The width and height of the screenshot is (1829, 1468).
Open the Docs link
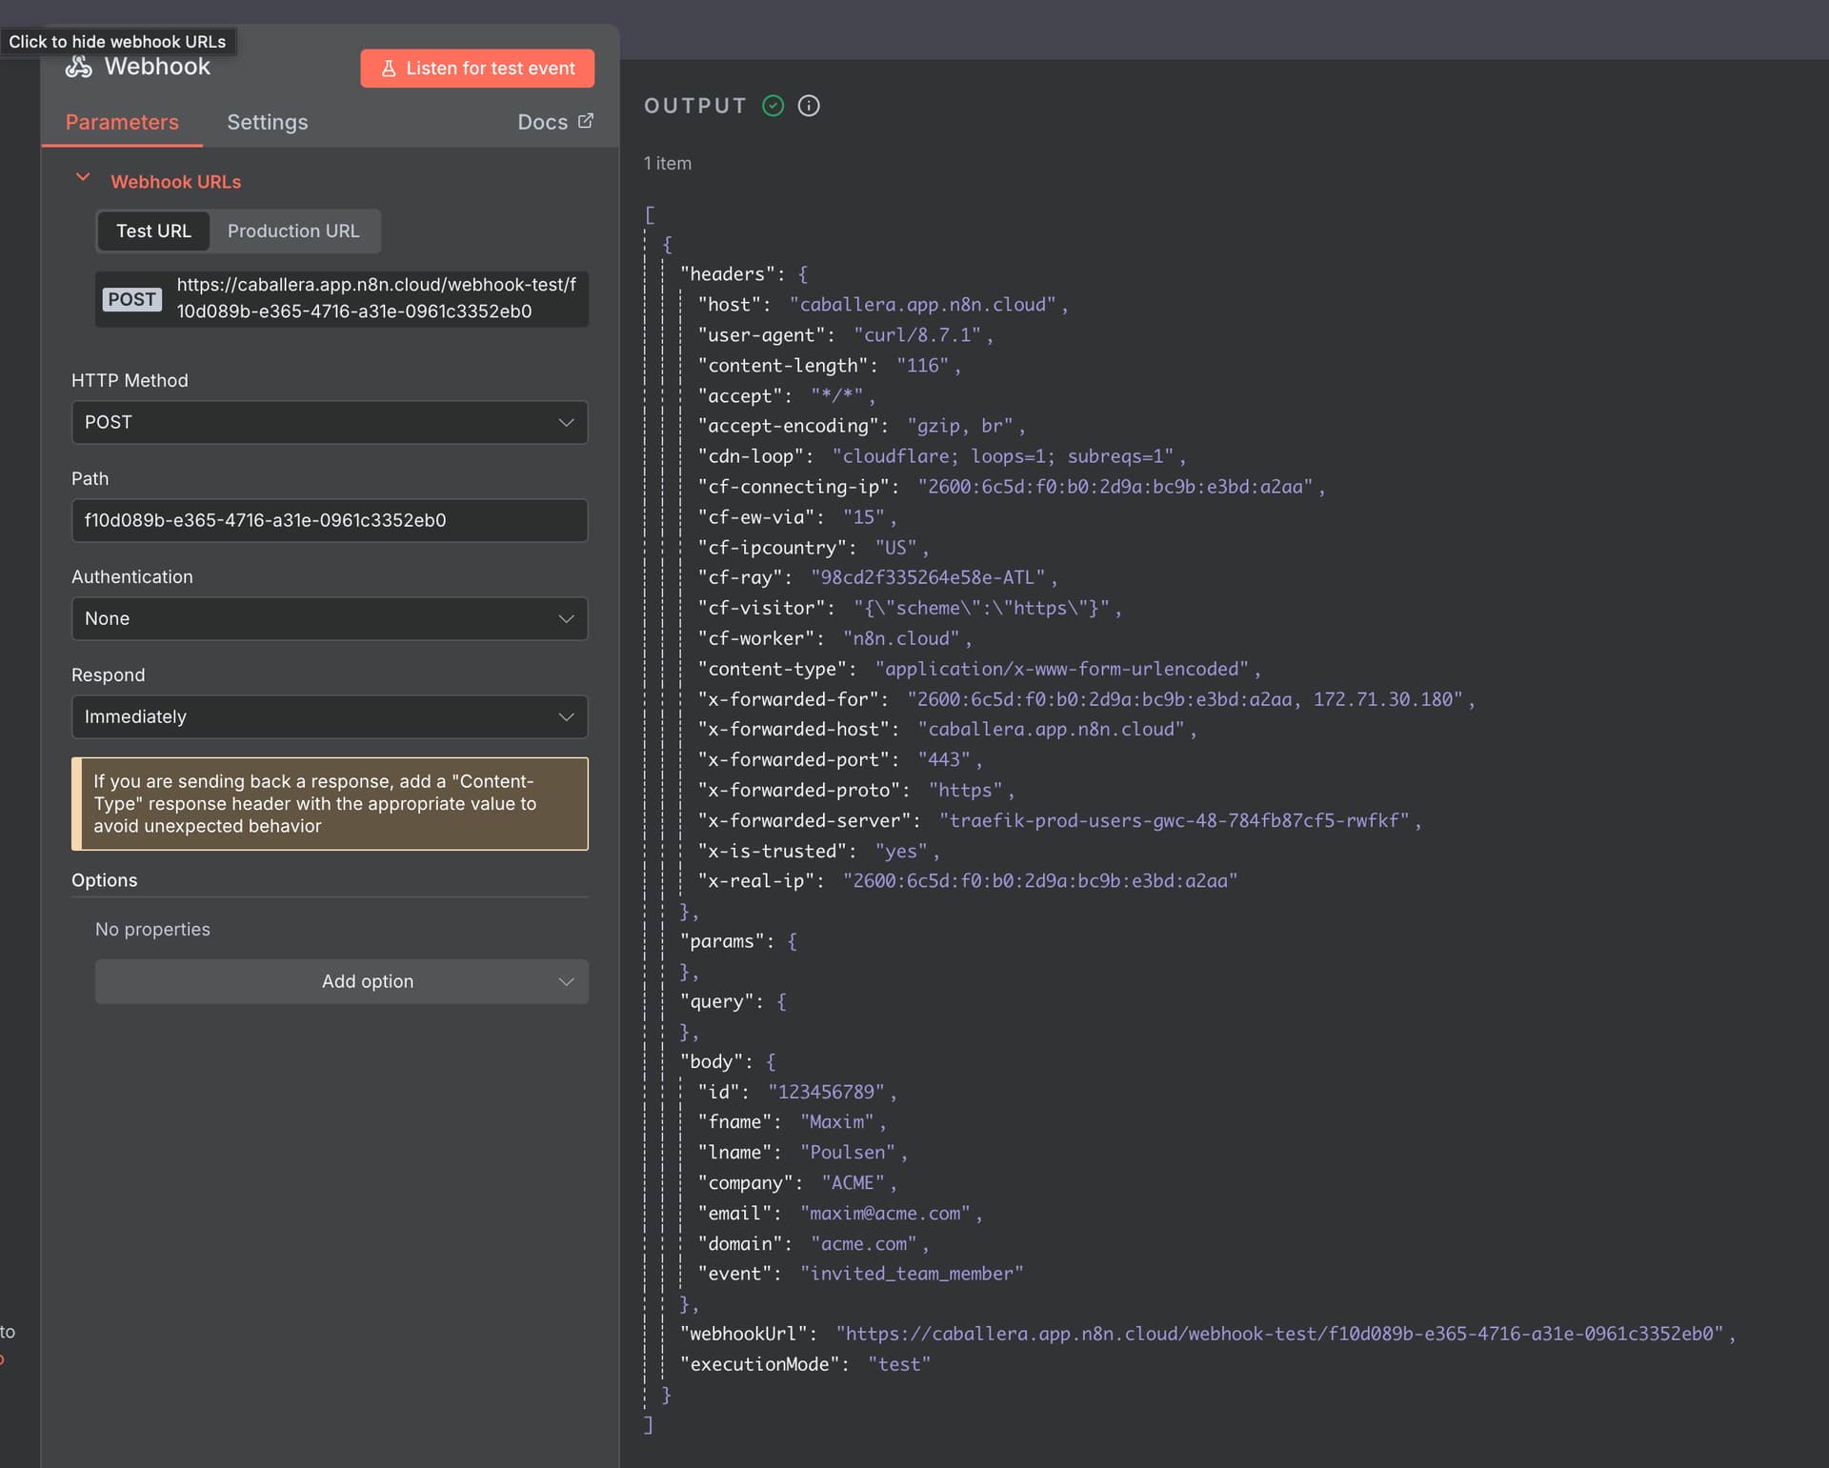point(542,122)
